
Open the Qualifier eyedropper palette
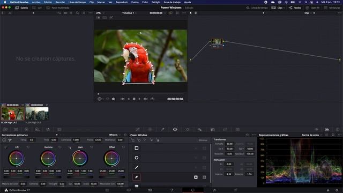pos(162,130)
